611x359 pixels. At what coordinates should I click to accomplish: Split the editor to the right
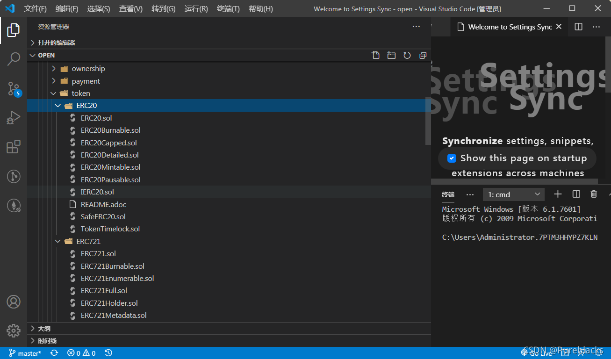(579, 27)
